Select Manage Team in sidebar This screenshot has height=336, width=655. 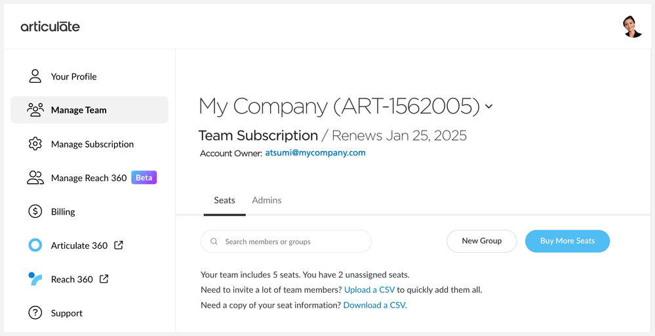(89, 110)
